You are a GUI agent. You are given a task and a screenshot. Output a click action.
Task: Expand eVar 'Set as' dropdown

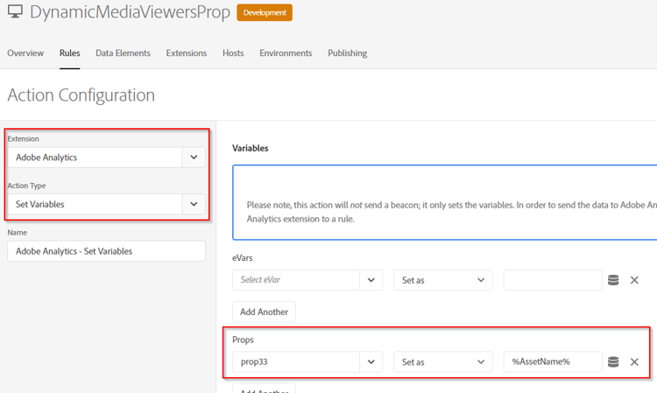[442, 280]
